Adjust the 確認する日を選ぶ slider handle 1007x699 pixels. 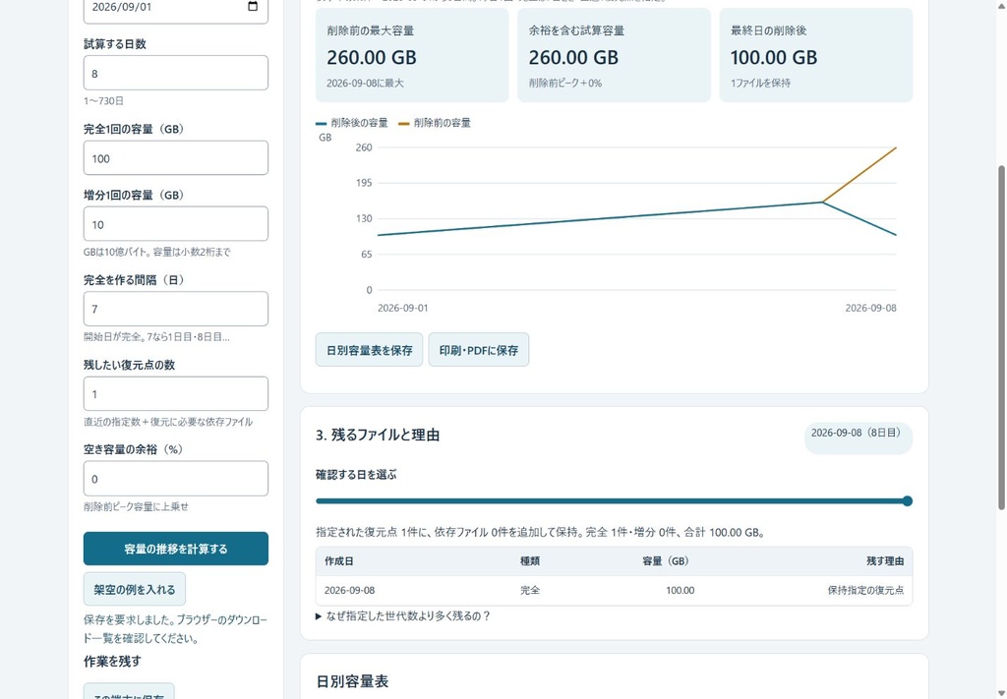point(908,501)
